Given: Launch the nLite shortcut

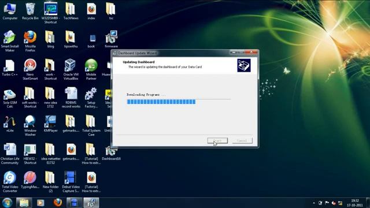Looking at the screenshot, I should pos(10,124).
